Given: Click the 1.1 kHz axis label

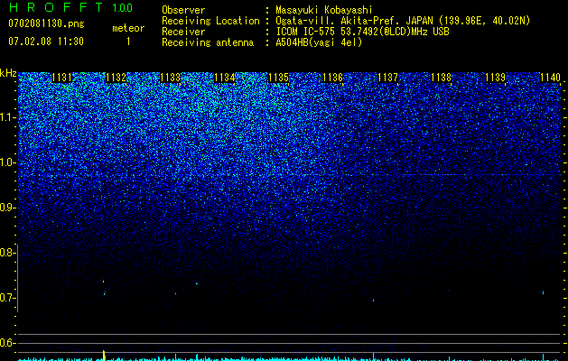Looking at the screenshot, I should click(x=8, y=117).
